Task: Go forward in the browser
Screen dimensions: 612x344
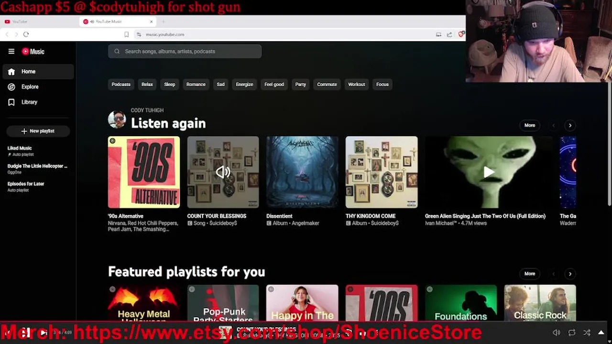Action: click(x=16, y=34)
